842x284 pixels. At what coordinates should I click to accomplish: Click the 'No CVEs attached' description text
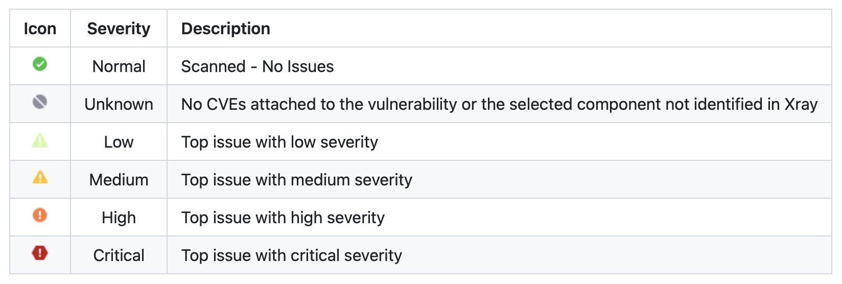point(499,104)
